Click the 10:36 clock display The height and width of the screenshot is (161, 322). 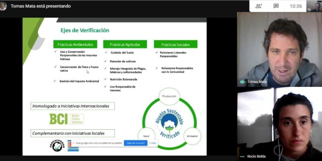tap(295, 6)
